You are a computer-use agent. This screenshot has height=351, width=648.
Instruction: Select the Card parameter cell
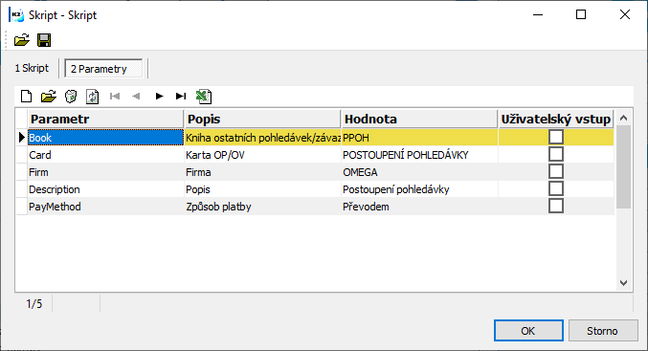[105, 155]
